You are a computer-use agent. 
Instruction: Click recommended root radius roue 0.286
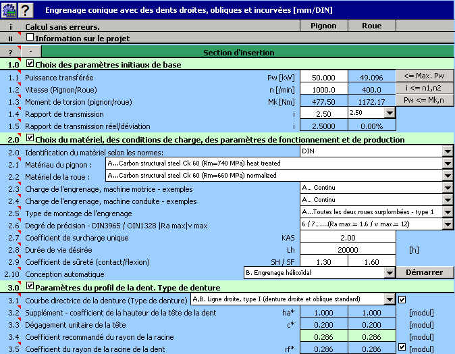372,337
